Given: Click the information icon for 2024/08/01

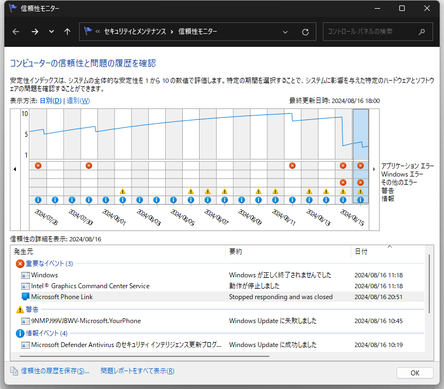Looking at the screenshot, I should [x=106, y=200].
